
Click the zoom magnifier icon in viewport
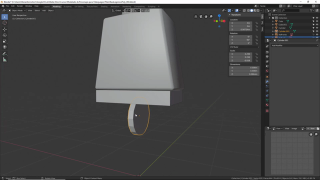211,16
